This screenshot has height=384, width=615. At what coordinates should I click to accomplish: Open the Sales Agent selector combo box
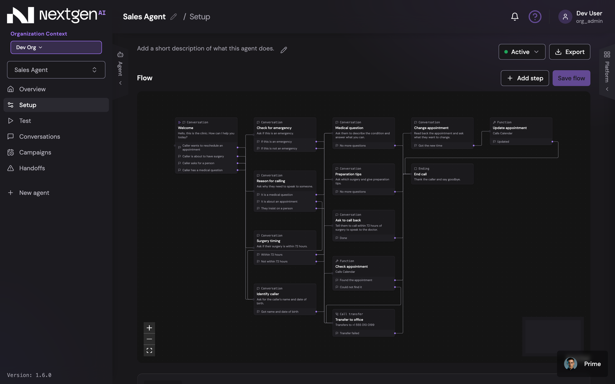56,70
